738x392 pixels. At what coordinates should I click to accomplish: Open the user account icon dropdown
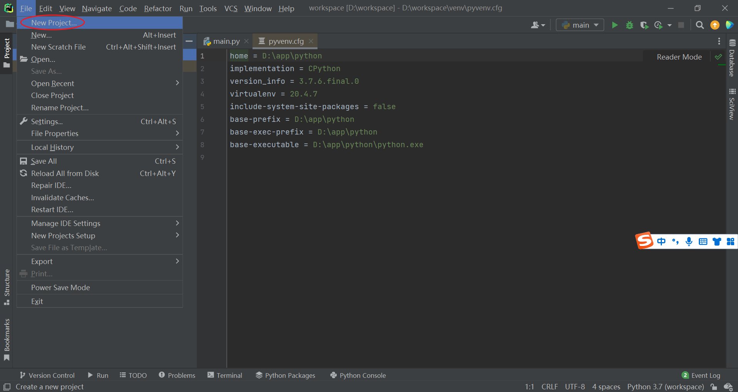538,25
